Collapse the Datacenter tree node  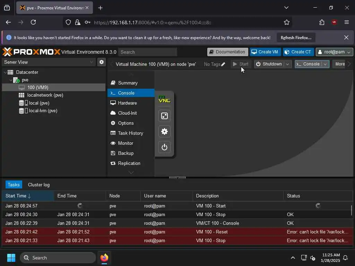point(5,72)
